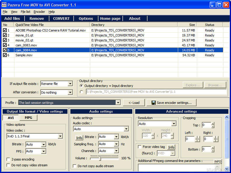Viewport: 231px width, 173px height.
Task: Click the Volume slider handle
Action: (100, 158)
